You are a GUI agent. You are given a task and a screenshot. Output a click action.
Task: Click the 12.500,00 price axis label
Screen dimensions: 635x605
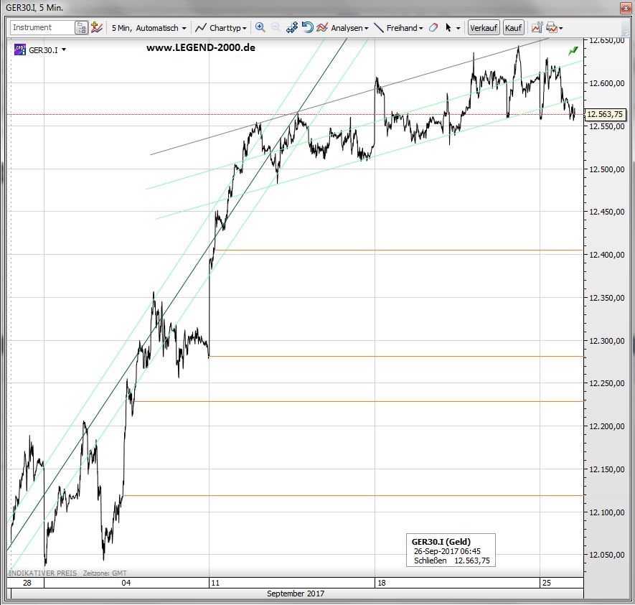click(x=606, y=169)
